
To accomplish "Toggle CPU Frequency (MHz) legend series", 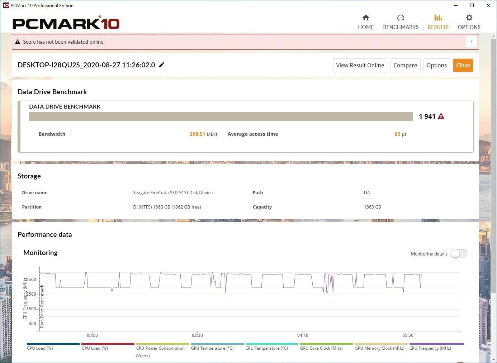I will 430,348.
